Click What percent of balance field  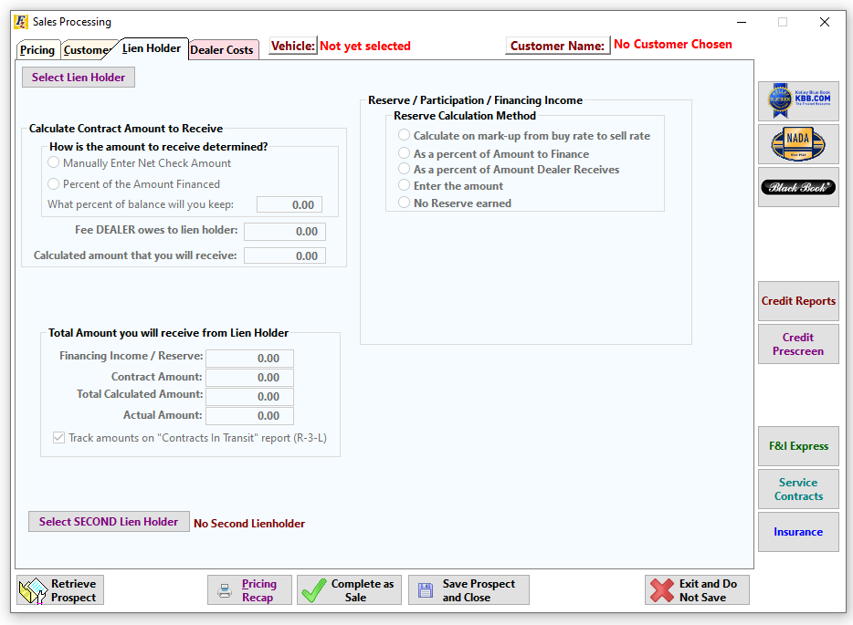290,205
